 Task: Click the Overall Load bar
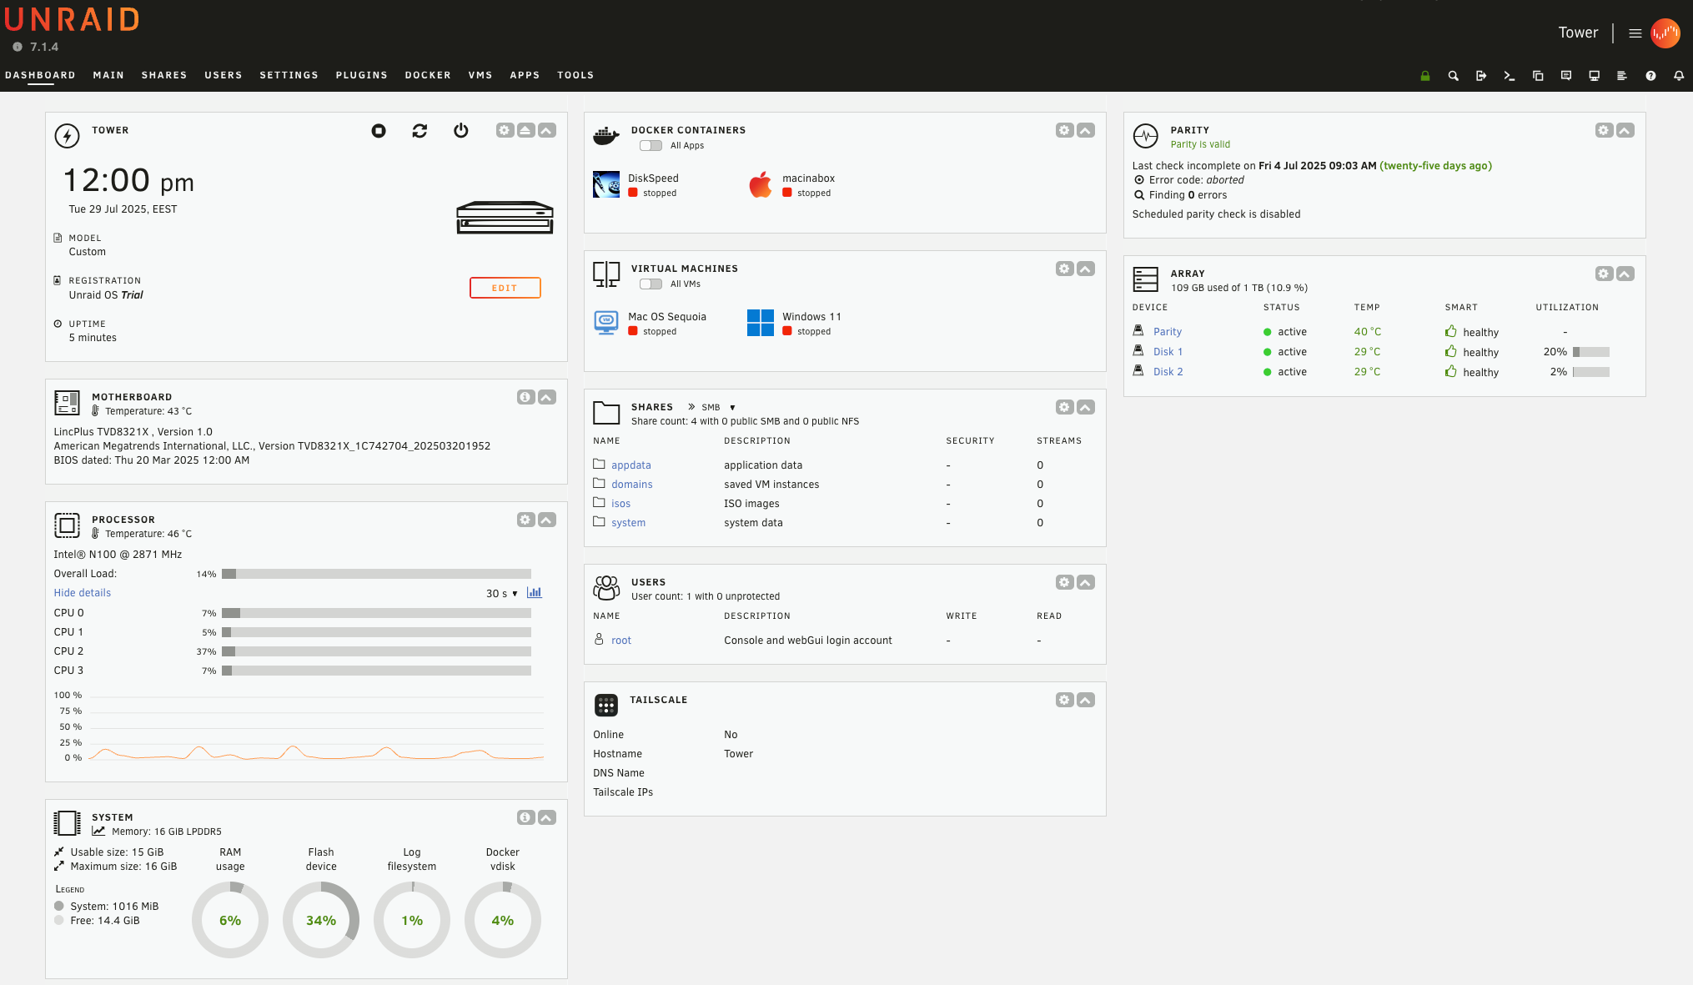point(376,574)
